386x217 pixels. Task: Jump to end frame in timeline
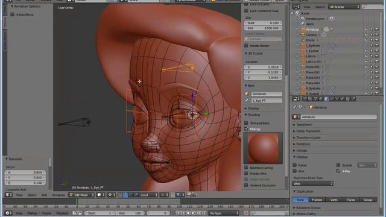click(204, 213)
